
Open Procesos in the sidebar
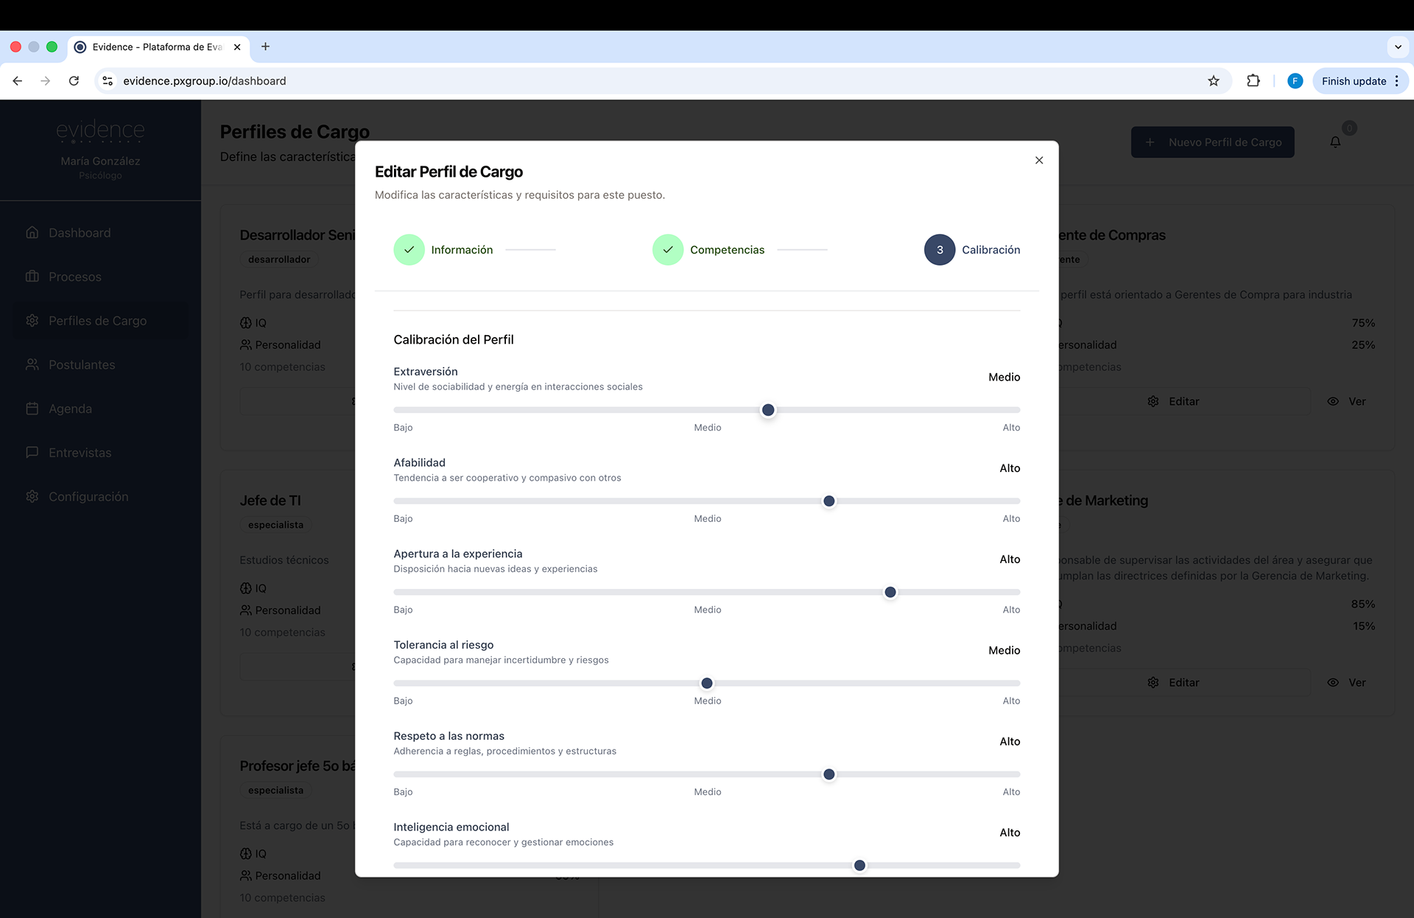pyautogui.click(x=74, y=277)
